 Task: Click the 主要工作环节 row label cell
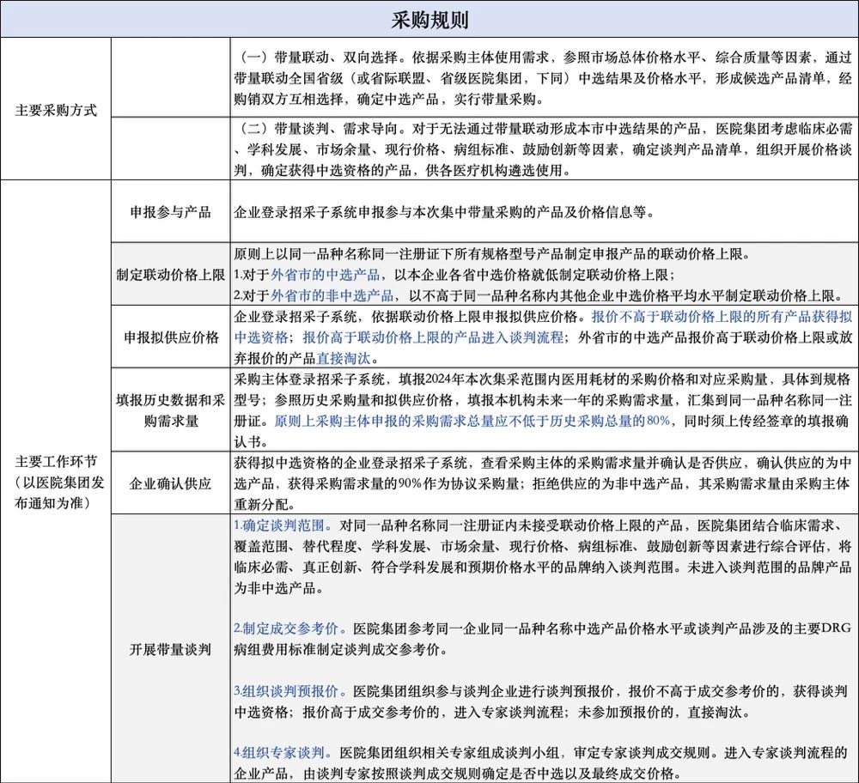[x=56, y=481]
